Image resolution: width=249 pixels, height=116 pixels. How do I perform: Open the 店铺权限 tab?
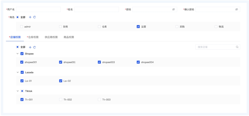(x=15, y=37)
